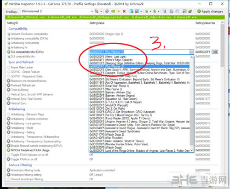This screenshot has height=189, width=230.
Task: Click the faded page icon after the magnifier
Action: (x=177, y=11)
